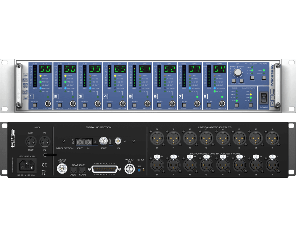This screenshot has width=296, height=234.
Task: Flip channel 8 INST/LINE switch
Action: pyautogui.click(x=223, y=104)
